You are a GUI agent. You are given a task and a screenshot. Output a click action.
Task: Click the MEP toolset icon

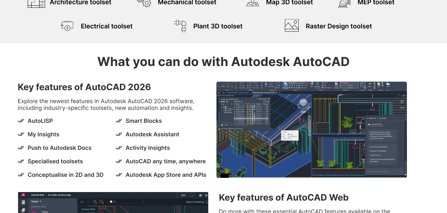click(x=344, y=4)
